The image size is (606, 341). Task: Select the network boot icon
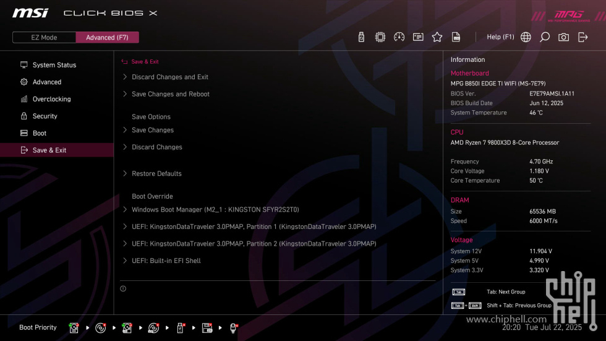234,328
